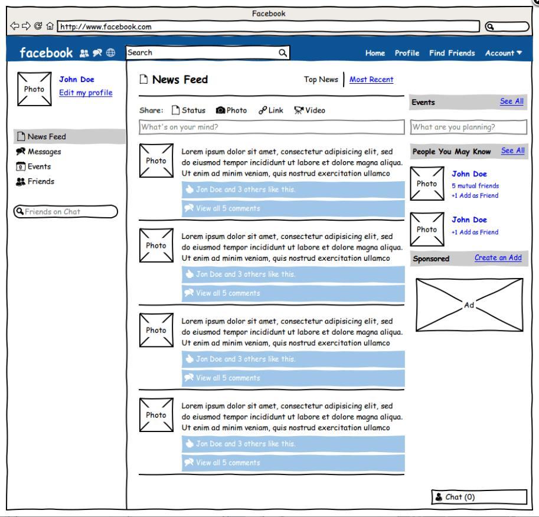The width and height of the screenshot is (539, 517).
Task: Click the browser home icon
Action: (x=50, y=26)
